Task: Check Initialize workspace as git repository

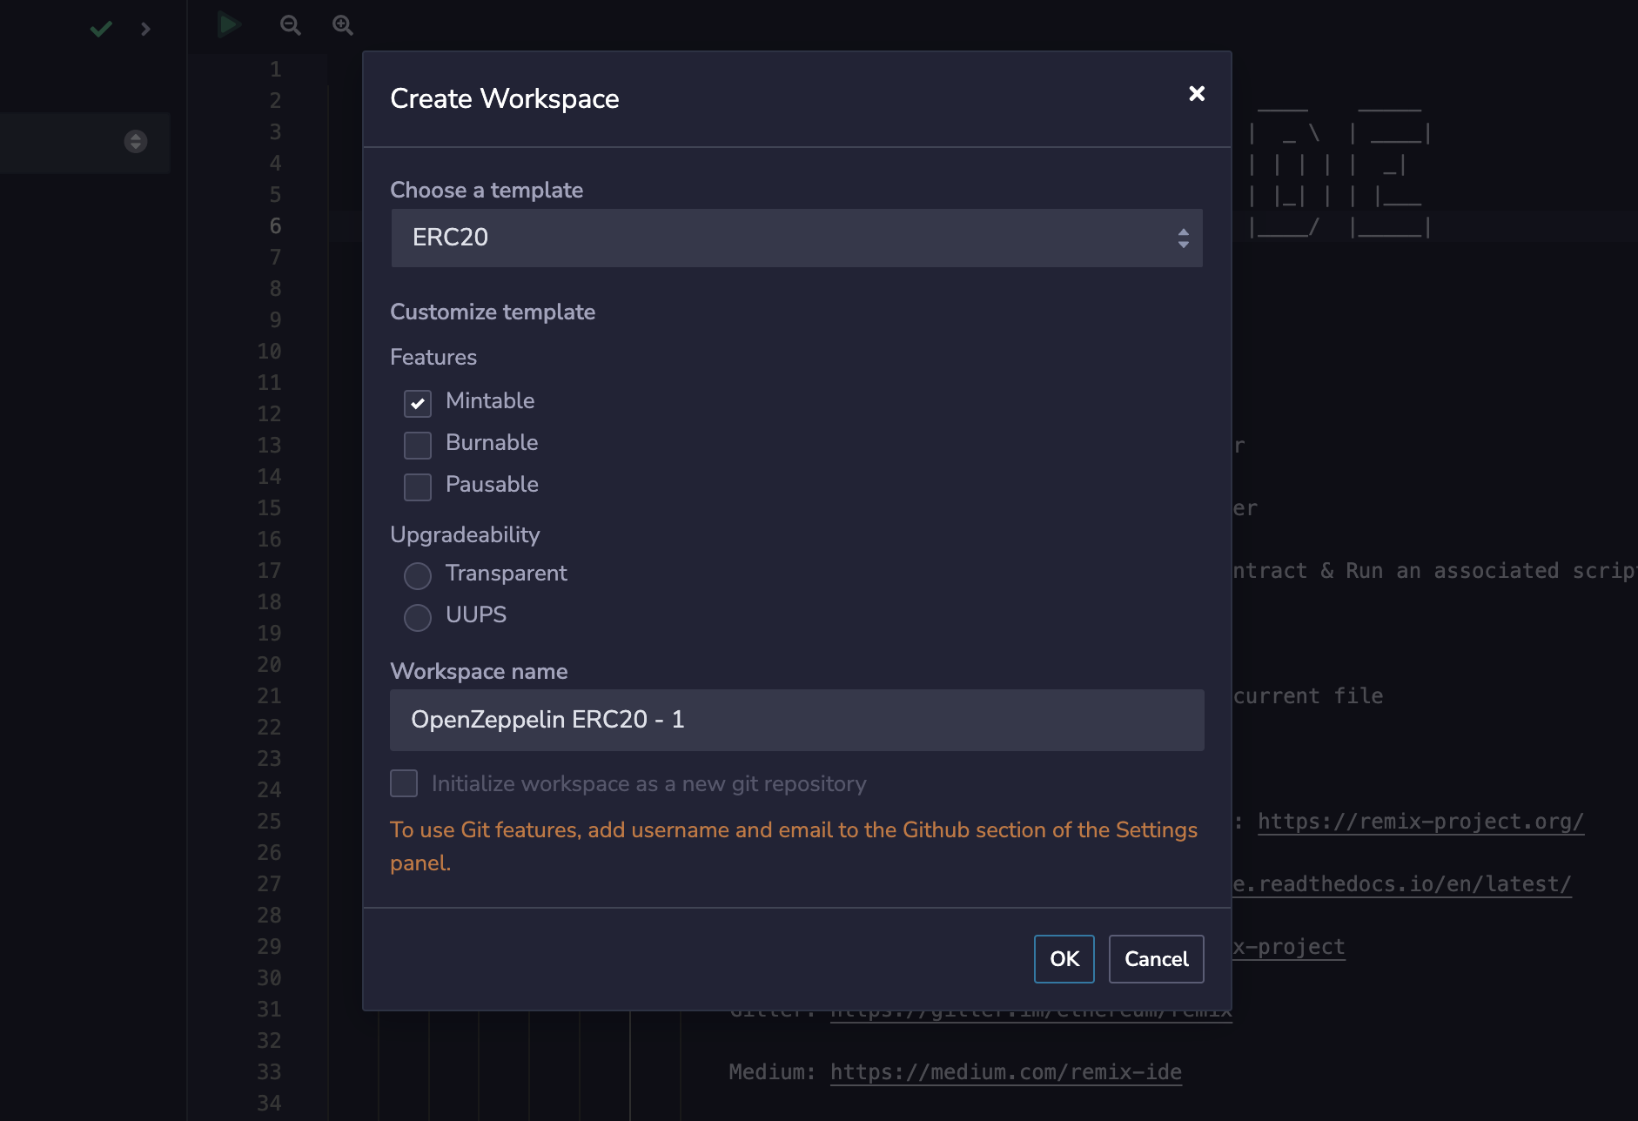Action: tap(404, 783)
